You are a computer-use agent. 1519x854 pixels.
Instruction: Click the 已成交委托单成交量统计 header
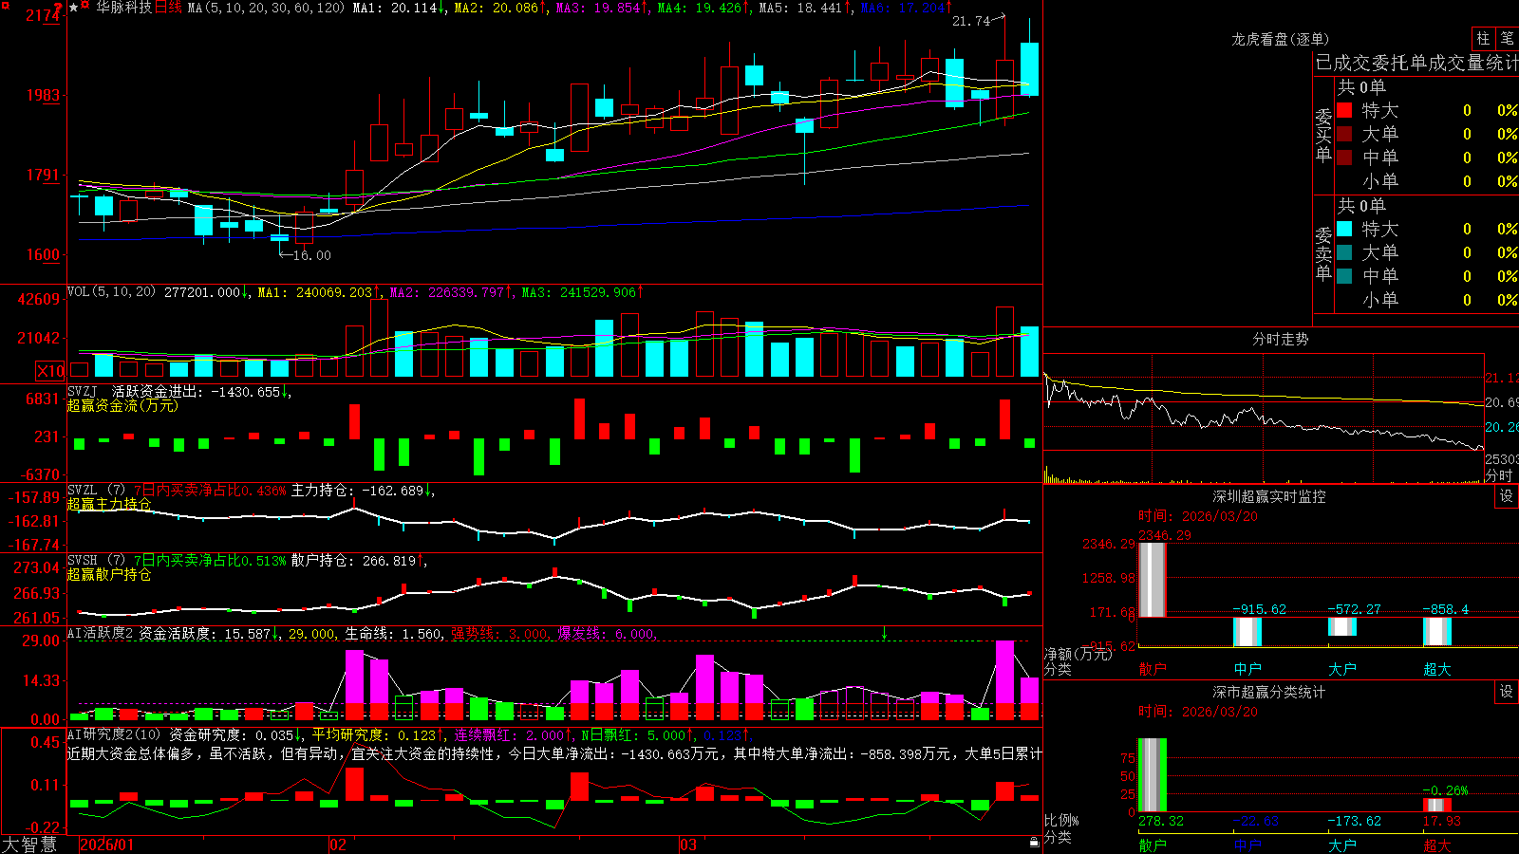click(1416, 63)
